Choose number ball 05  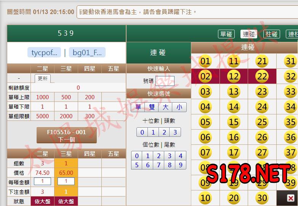205,122
